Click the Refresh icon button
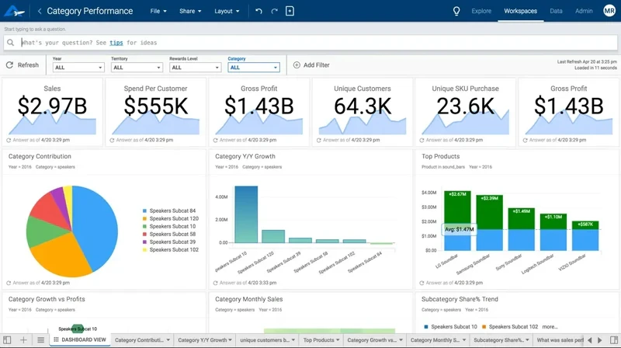The image size is (621, 348). [x=10, y=65]
